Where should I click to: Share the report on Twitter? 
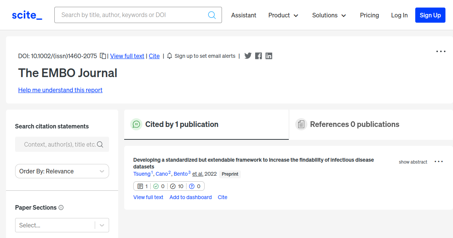pyautogui.click(x=248, y=56)
